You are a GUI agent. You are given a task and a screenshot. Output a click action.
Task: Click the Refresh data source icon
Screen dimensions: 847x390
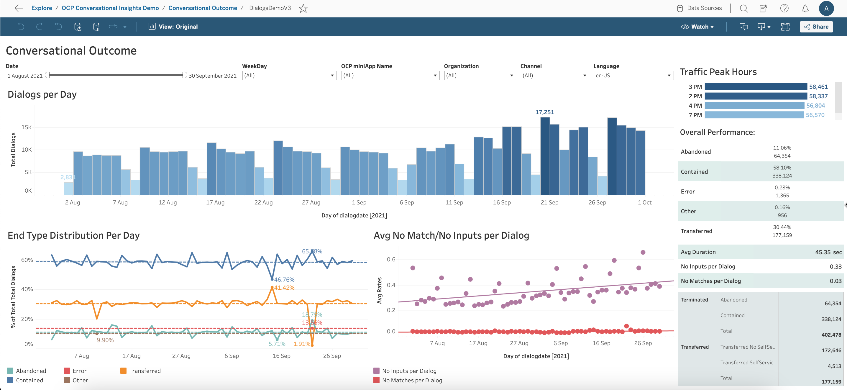coord(78,27)
